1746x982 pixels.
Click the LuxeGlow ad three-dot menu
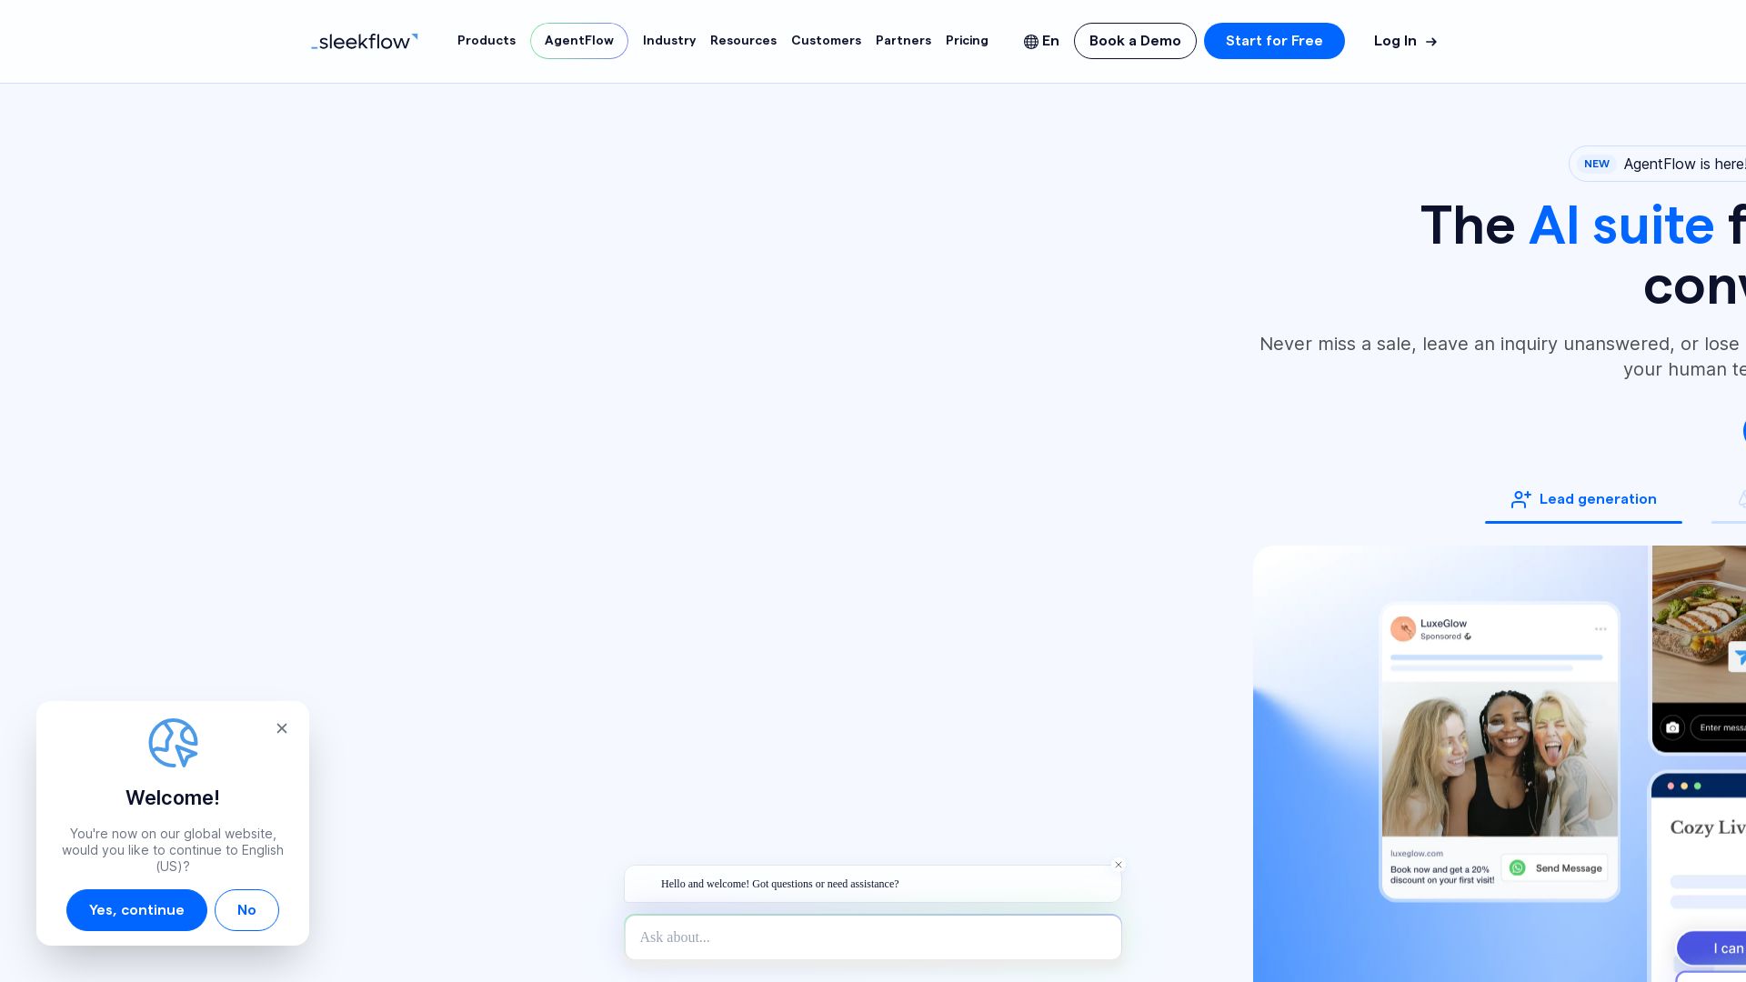(1600, 628)
